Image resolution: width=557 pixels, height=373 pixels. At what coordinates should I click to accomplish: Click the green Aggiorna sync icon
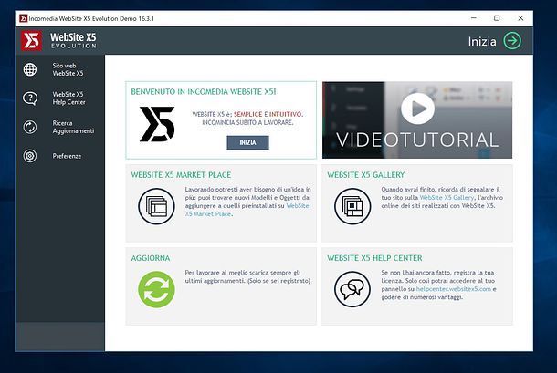[x=156, y=289]
